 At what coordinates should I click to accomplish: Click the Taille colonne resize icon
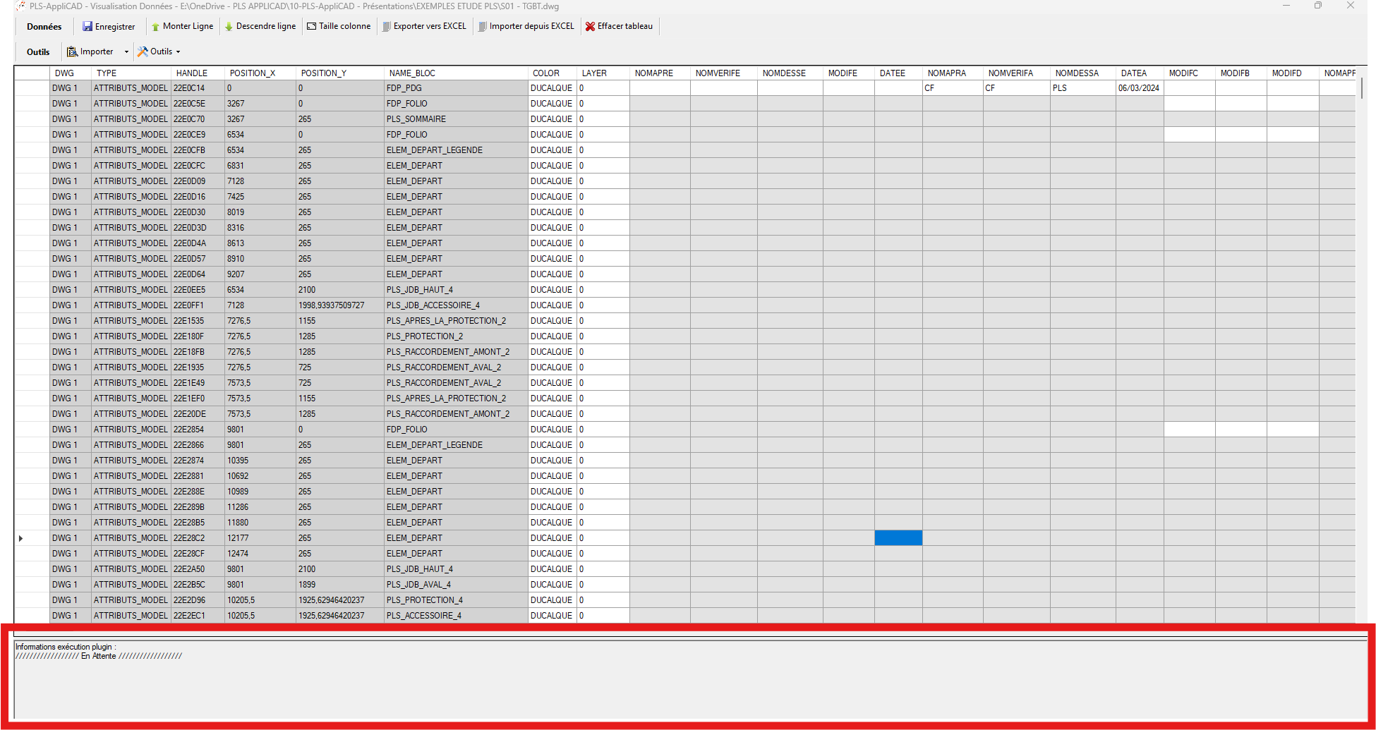(310, 26)
